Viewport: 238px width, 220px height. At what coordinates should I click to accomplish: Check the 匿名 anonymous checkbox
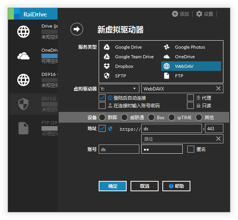tap(191, 149)
